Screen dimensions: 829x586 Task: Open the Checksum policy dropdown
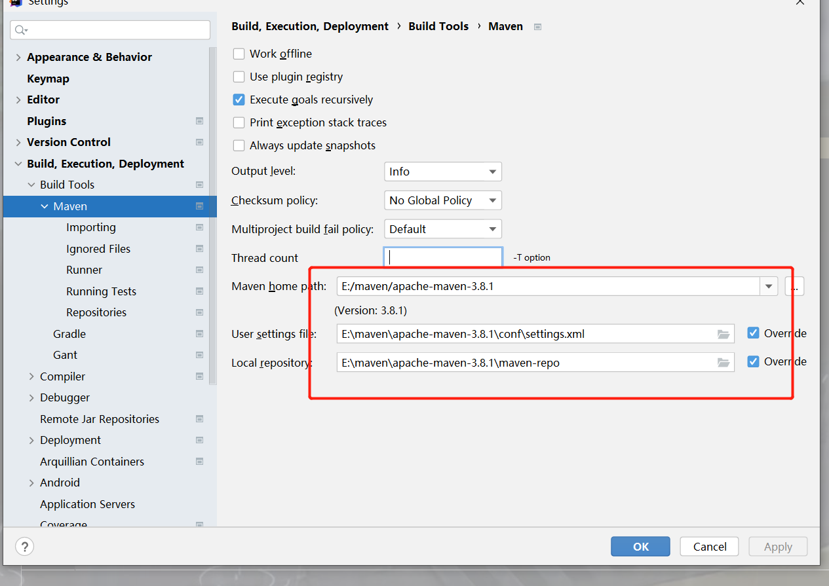pos(442,200)
